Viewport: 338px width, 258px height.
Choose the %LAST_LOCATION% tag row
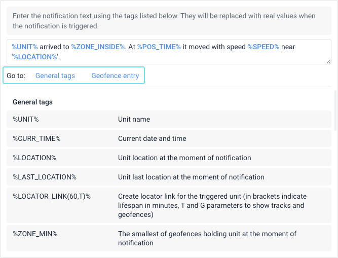tap(45, 177)
